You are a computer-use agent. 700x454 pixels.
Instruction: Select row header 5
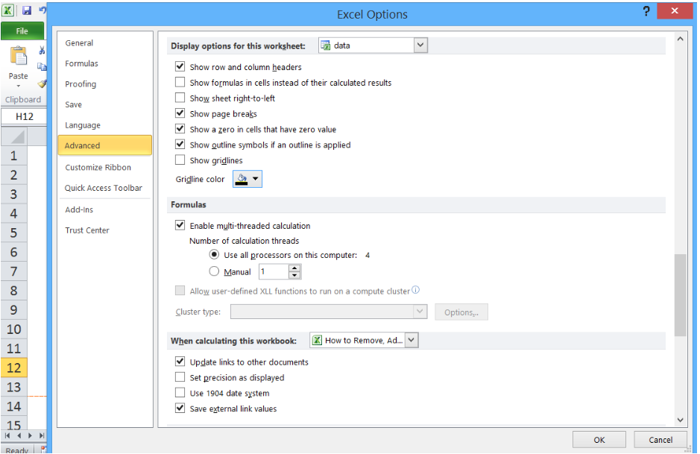coord(14,233)
